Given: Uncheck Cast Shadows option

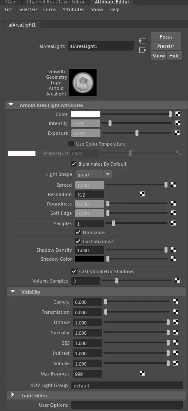Looking at the screenshot, I should tap(78, 241).
